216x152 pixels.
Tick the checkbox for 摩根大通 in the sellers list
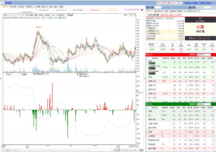coord(147,120)
